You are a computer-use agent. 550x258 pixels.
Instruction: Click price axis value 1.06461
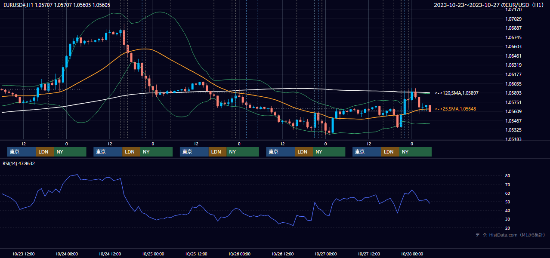coord(514,56)
